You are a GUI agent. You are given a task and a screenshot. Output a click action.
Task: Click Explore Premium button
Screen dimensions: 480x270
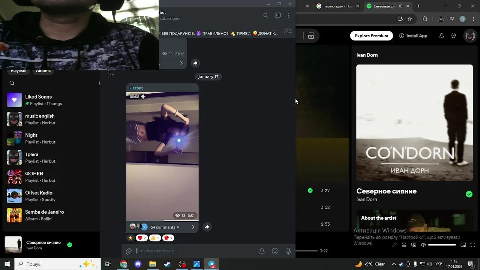371,36
